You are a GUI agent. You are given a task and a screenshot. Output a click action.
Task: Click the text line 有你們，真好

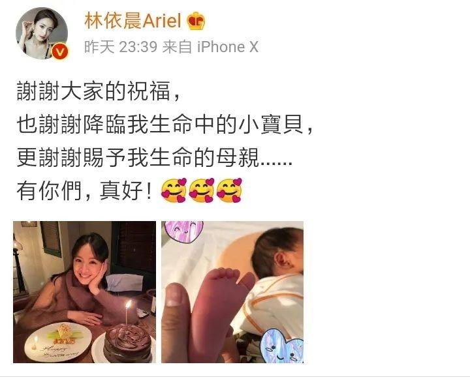click(x=85, y=191)
